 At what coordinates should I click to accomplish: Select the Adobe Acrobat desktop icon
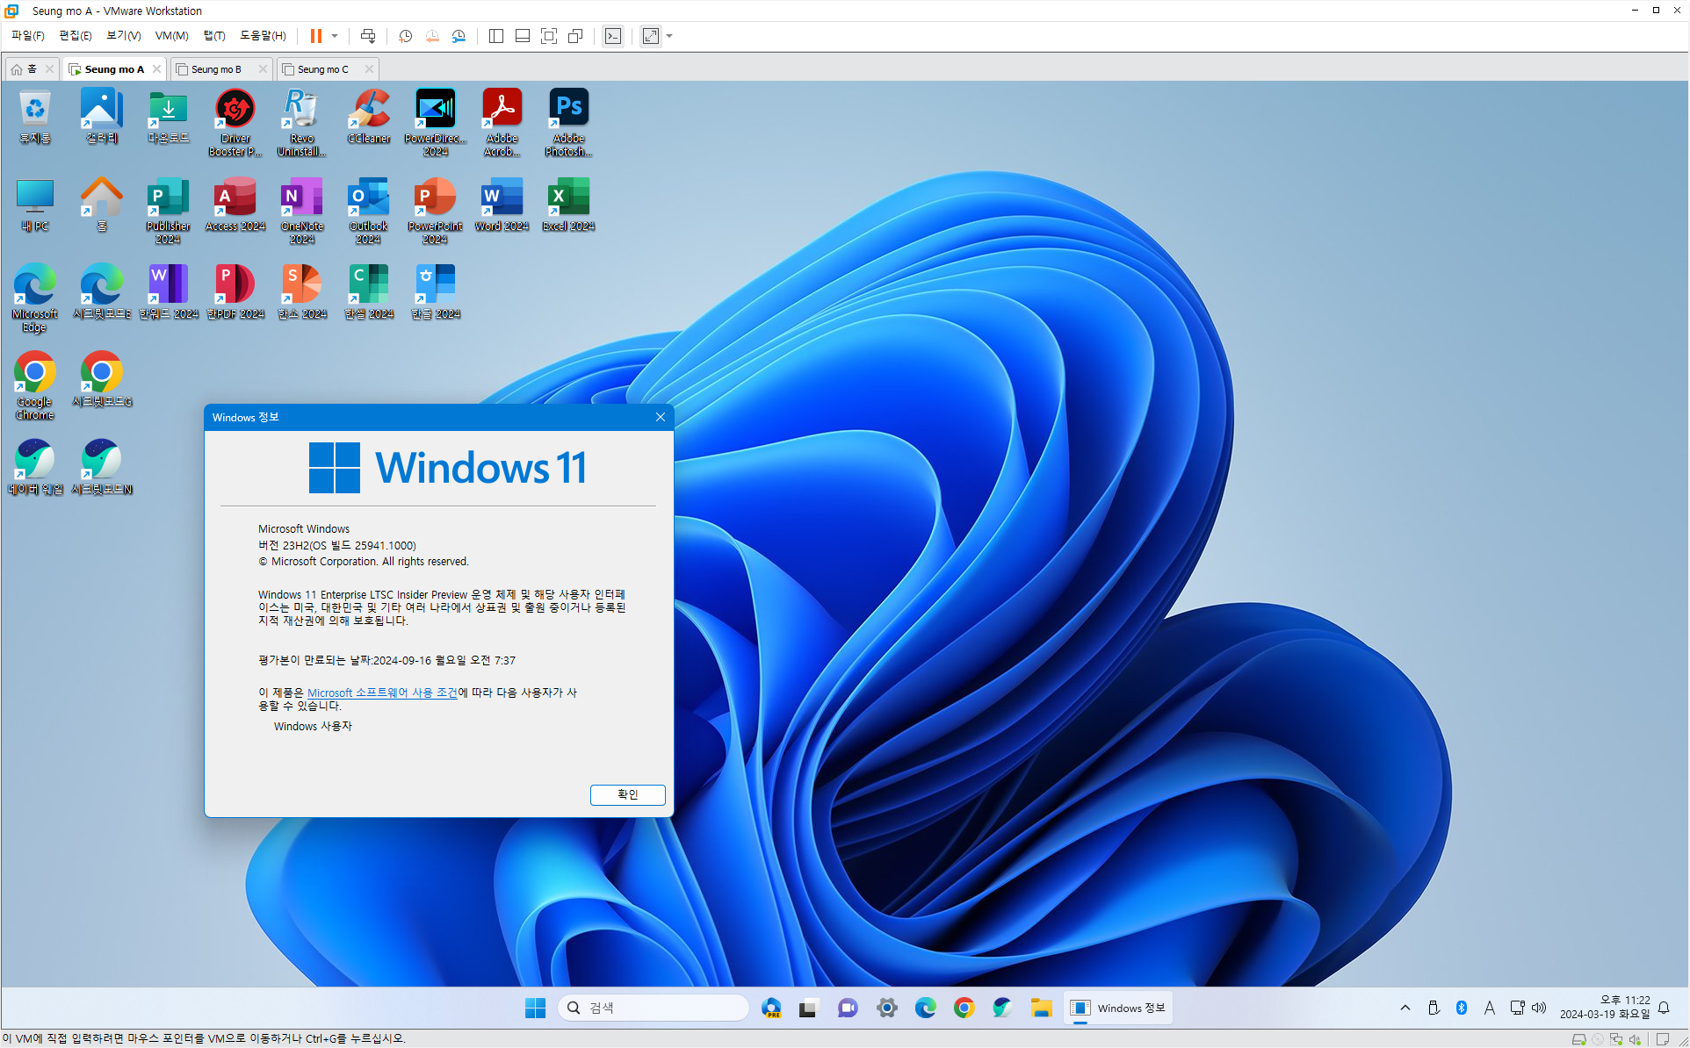(502, 122)
